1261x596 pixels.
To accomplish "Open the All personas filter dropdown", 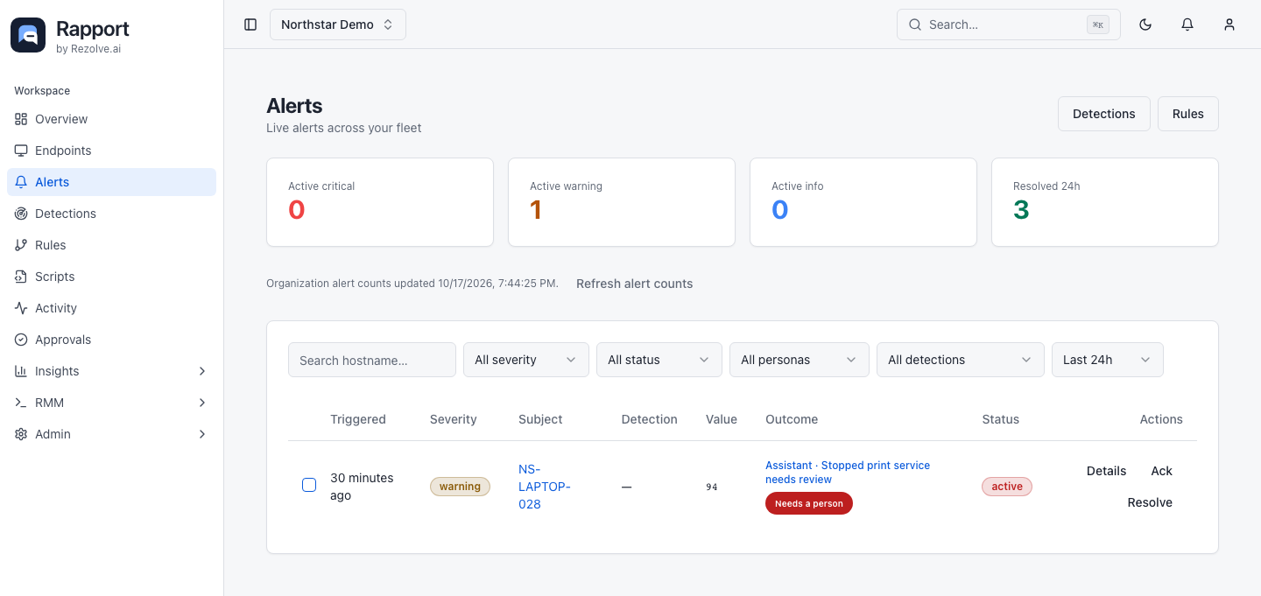I will coord(800,360).
